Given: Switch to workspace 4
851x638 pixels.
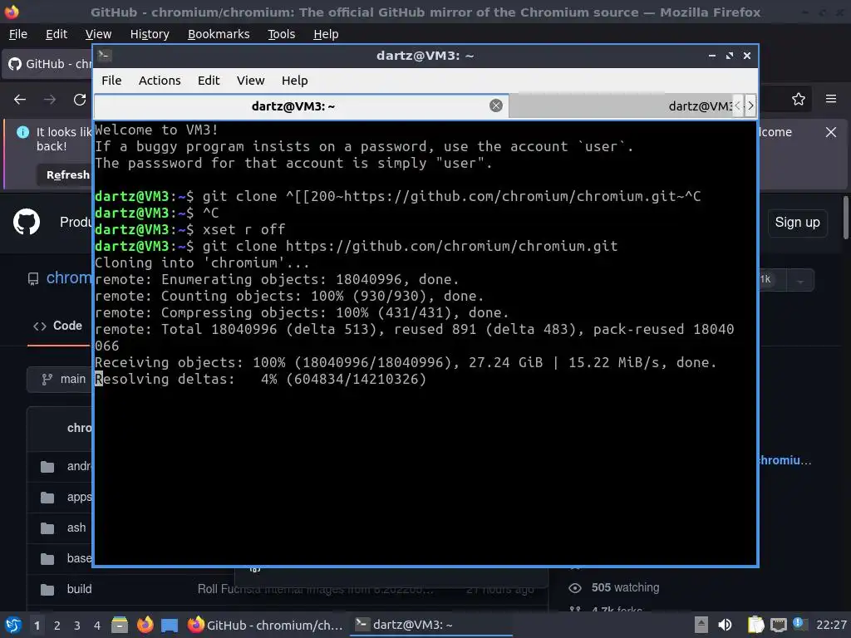Looking at the screenshot, I should tap(96, 626).
